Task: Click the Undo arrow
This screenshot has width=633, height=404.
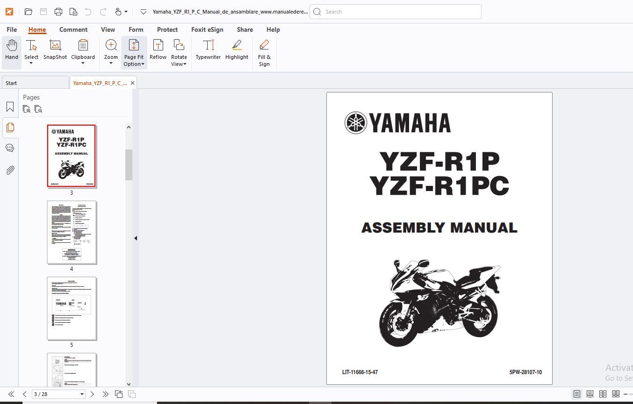Action: 88,12
